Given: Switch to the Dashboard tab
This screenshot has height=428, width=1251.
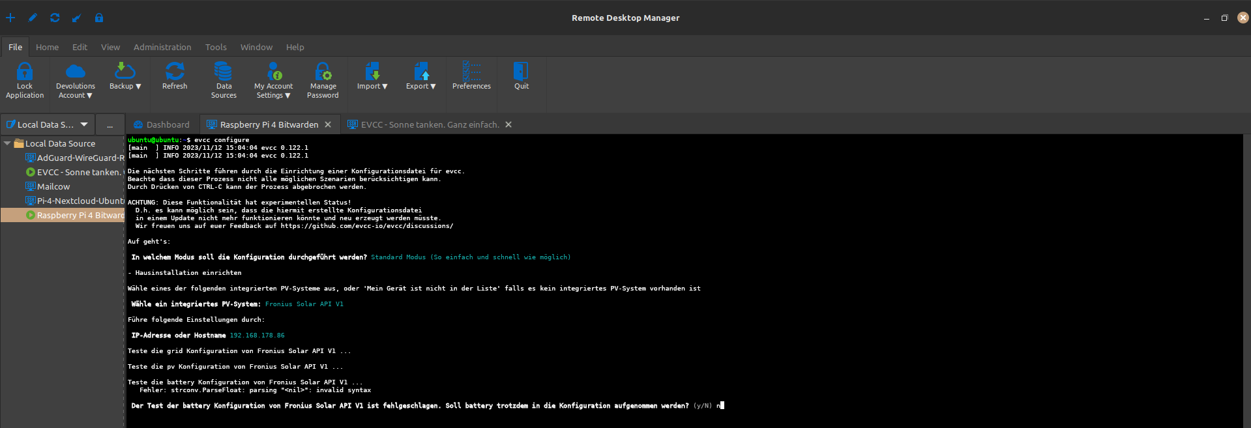Looking at the screenshot, I should (x=162, y=124).
